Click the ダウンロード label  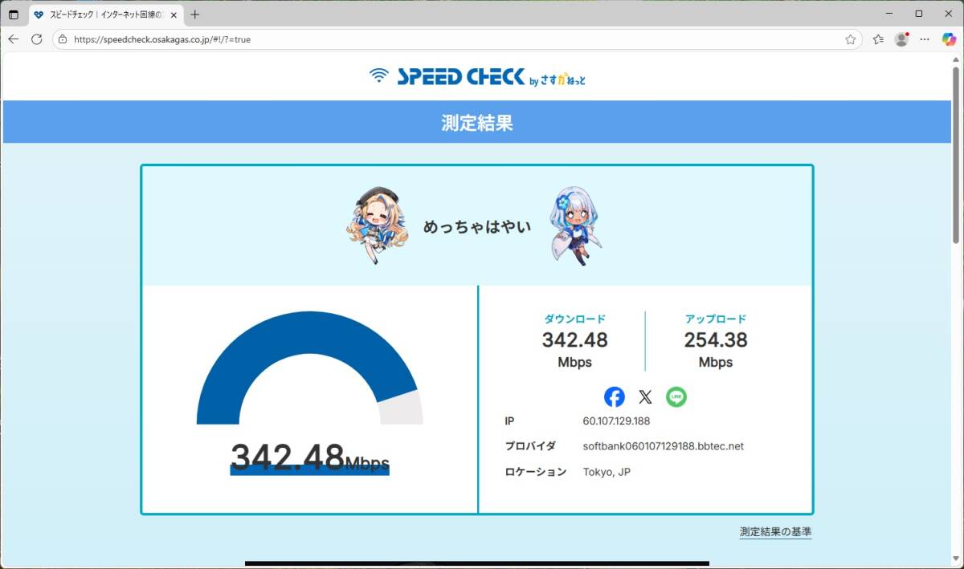(575, 319)
